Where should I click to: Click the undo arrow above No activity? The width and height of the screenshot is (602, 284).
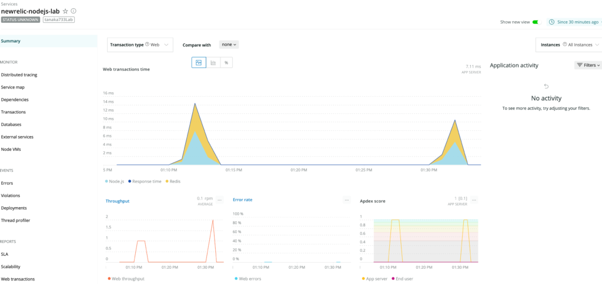(x=546, y=86)
